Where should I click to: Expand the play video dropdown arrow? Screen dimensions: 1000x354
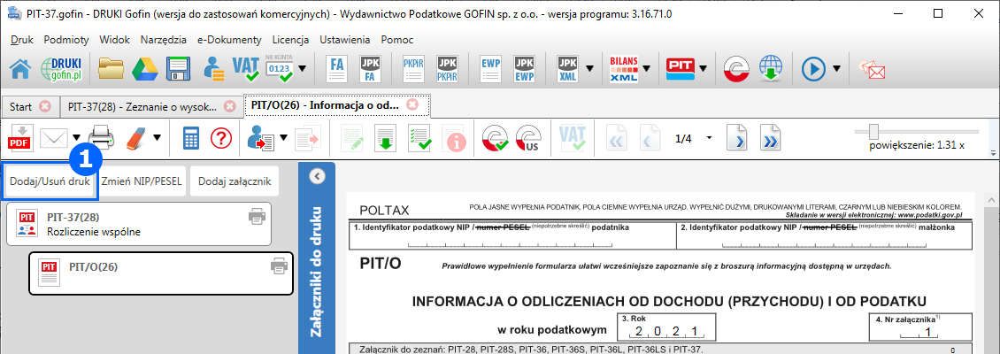(x=837, y=68)
